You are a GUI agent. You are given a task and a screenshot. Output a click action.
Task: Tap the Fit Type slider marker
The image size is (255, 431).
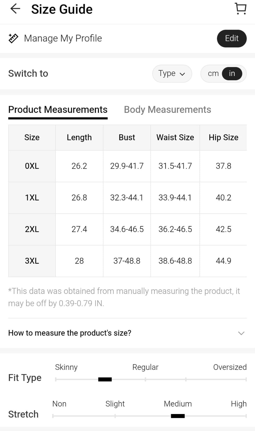click(x=105, y=380)
